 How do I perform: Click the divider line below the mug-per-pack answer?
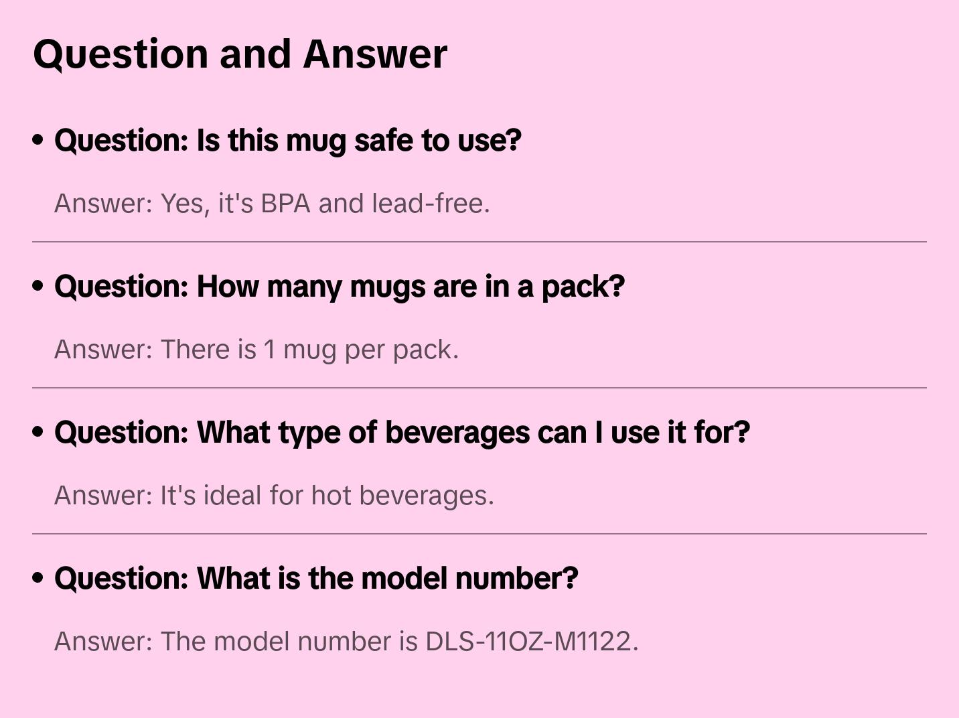pos(479,388)
